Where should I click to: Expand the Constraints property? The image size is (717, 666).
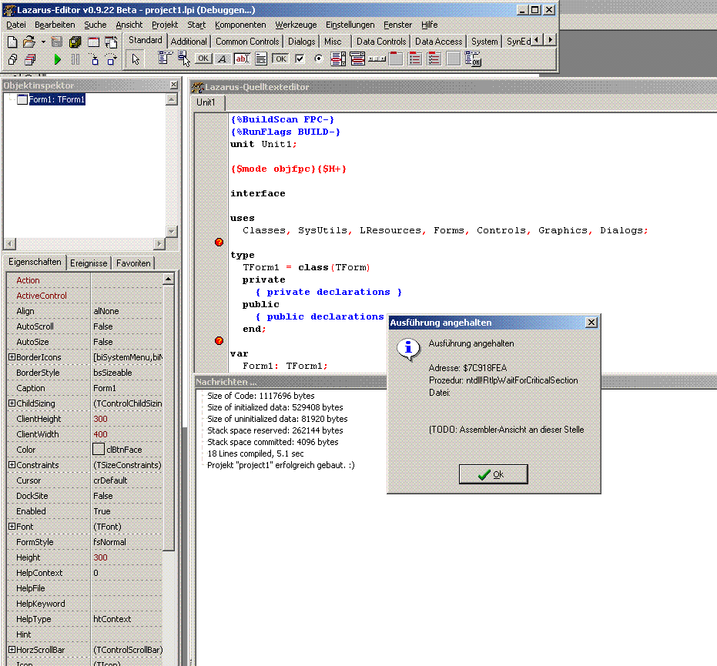[x=12, y=465]
